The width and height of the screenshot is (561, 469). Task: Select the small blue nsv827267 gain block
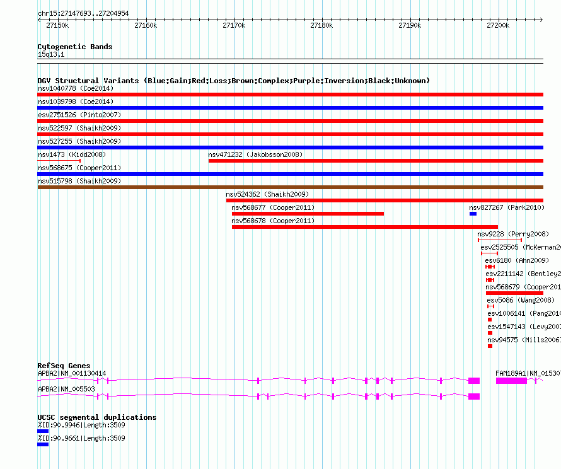pos(473,214)
